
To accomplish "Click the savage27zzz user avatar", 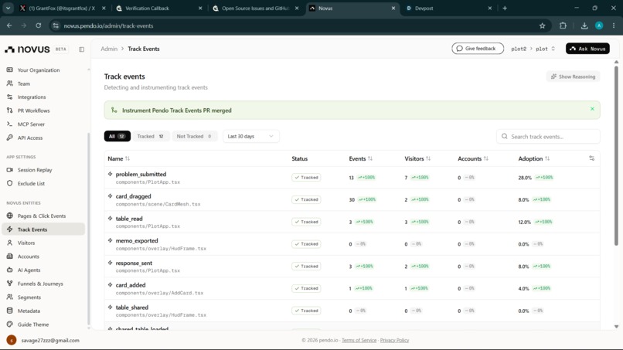I will (12, 340).
